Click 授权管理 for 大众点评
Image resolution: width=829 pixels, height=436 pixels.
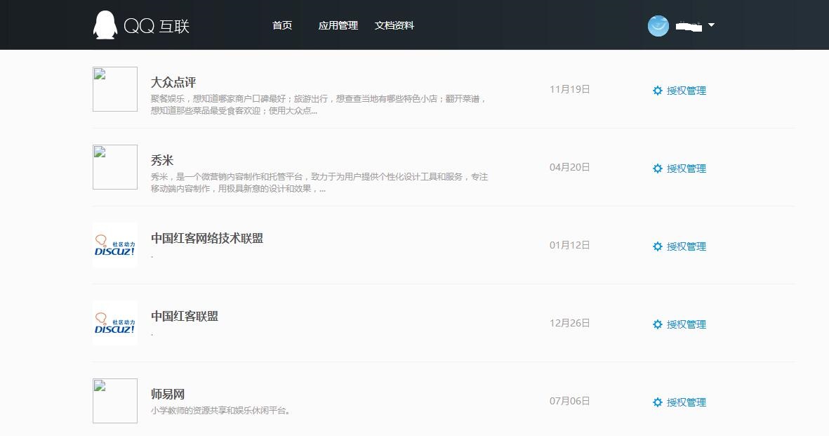686,90
